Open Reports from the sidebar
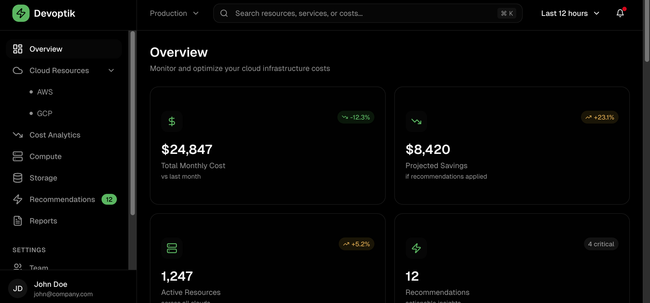 (43, 221)
